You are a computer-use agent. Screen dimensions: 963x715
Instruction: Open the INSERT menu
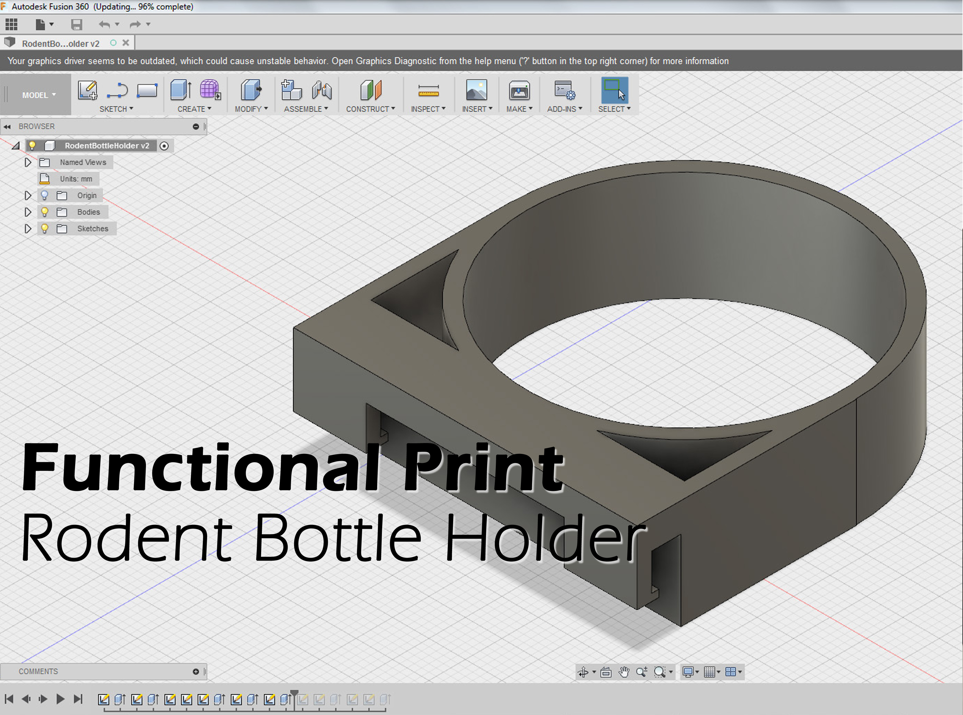477,109
